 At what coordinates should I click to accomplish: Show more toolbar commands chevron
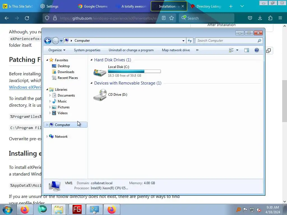[197, 50]
